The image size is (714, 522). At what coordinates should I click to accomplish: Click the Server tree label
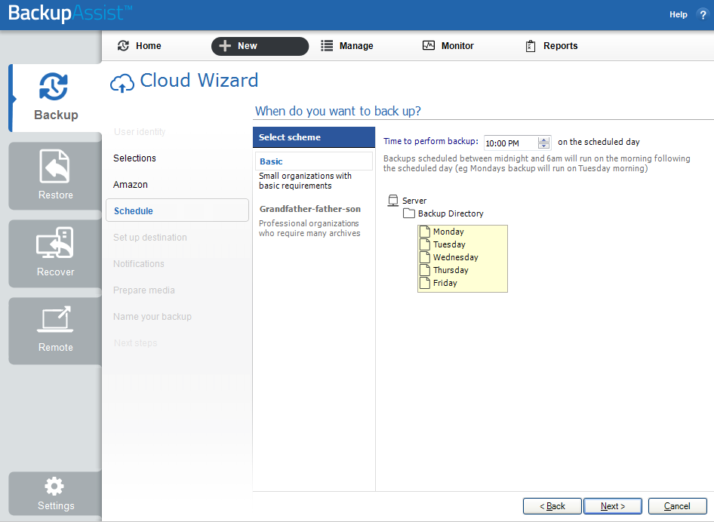414,201
